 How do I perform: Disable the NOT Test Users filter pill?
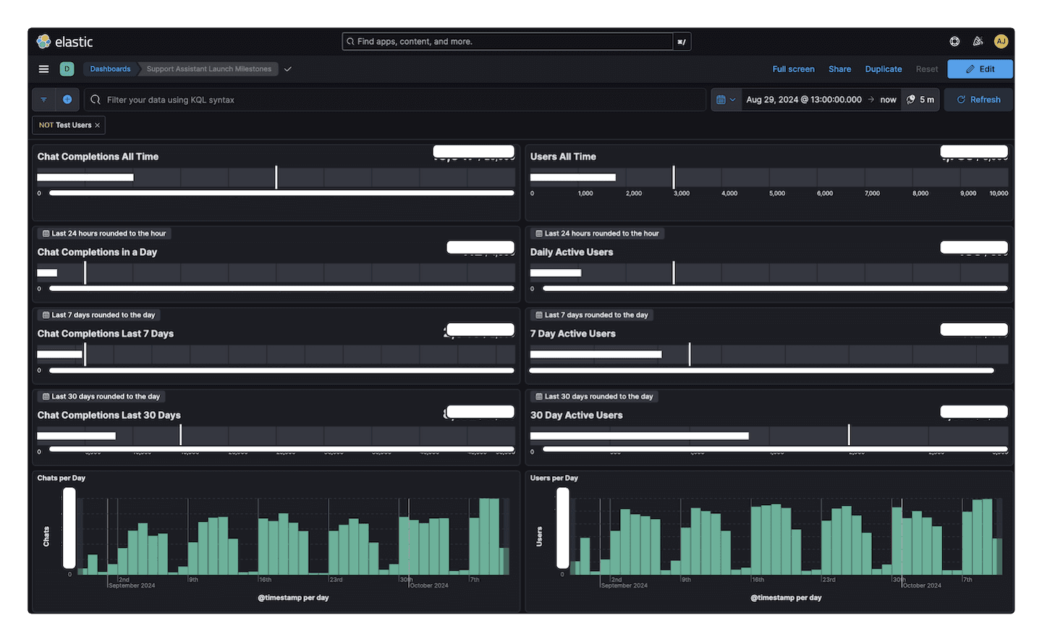[x=62, y=124]
